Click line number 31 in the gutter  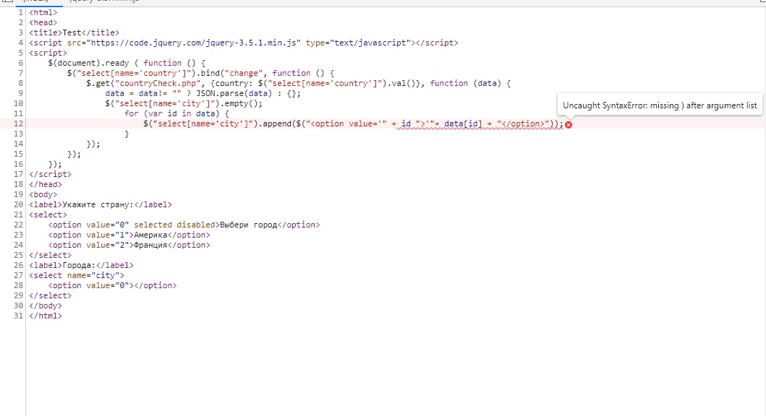click(18, 316)
